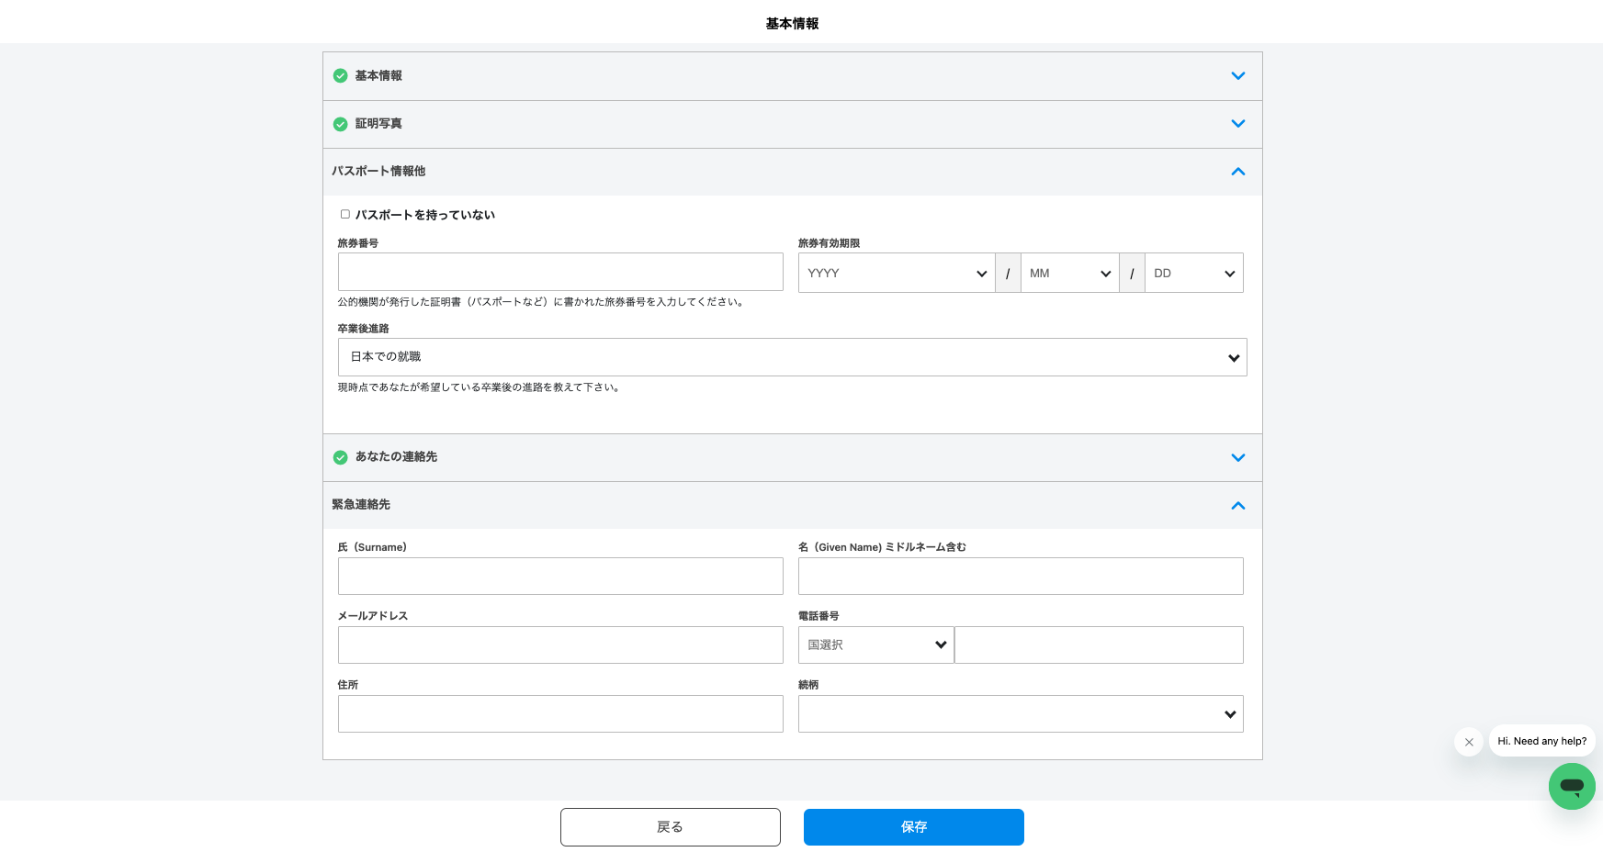This screenshot has height=852, width=1603.
Task: Click the green check icon beside 証明写真
Action: (340, 124)
